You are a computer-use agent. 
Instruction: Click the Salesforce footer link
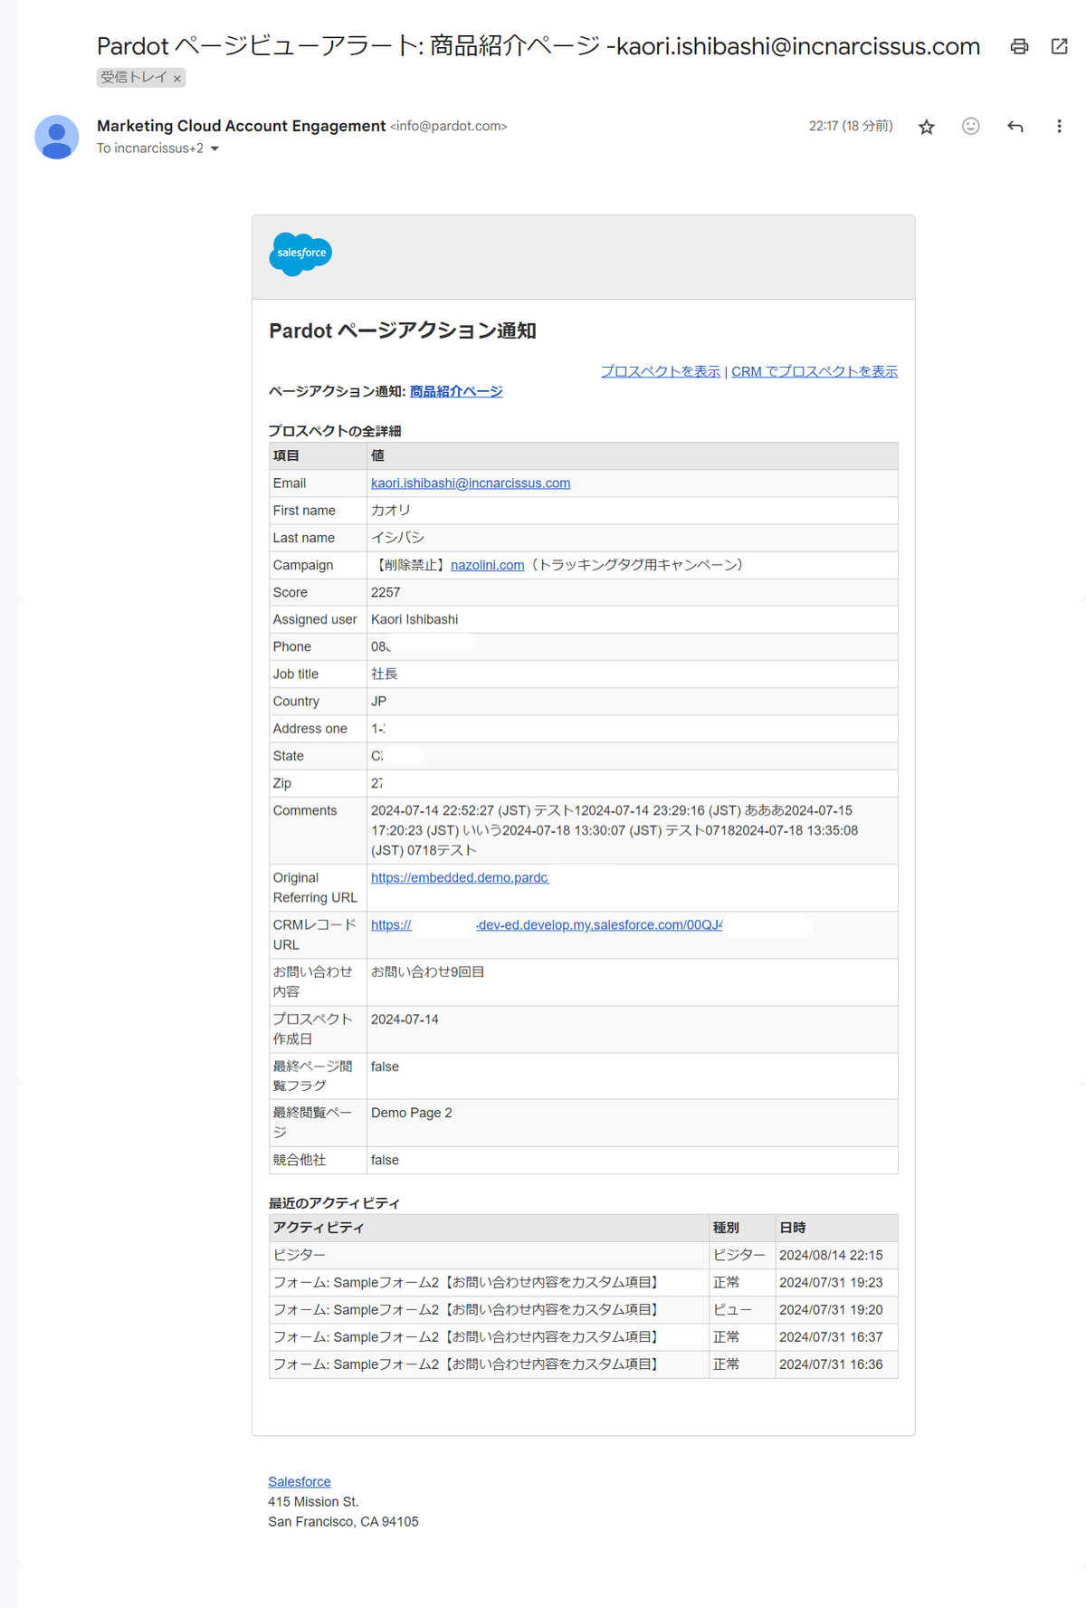coord(300,1481)
